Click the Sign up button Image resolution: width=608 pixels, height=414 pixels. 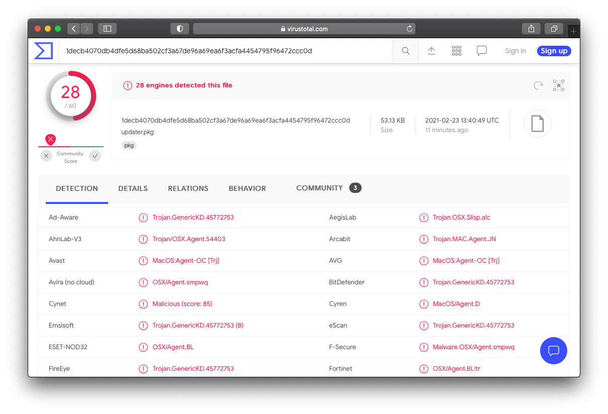pyautogui.click(x=554, y=51)
